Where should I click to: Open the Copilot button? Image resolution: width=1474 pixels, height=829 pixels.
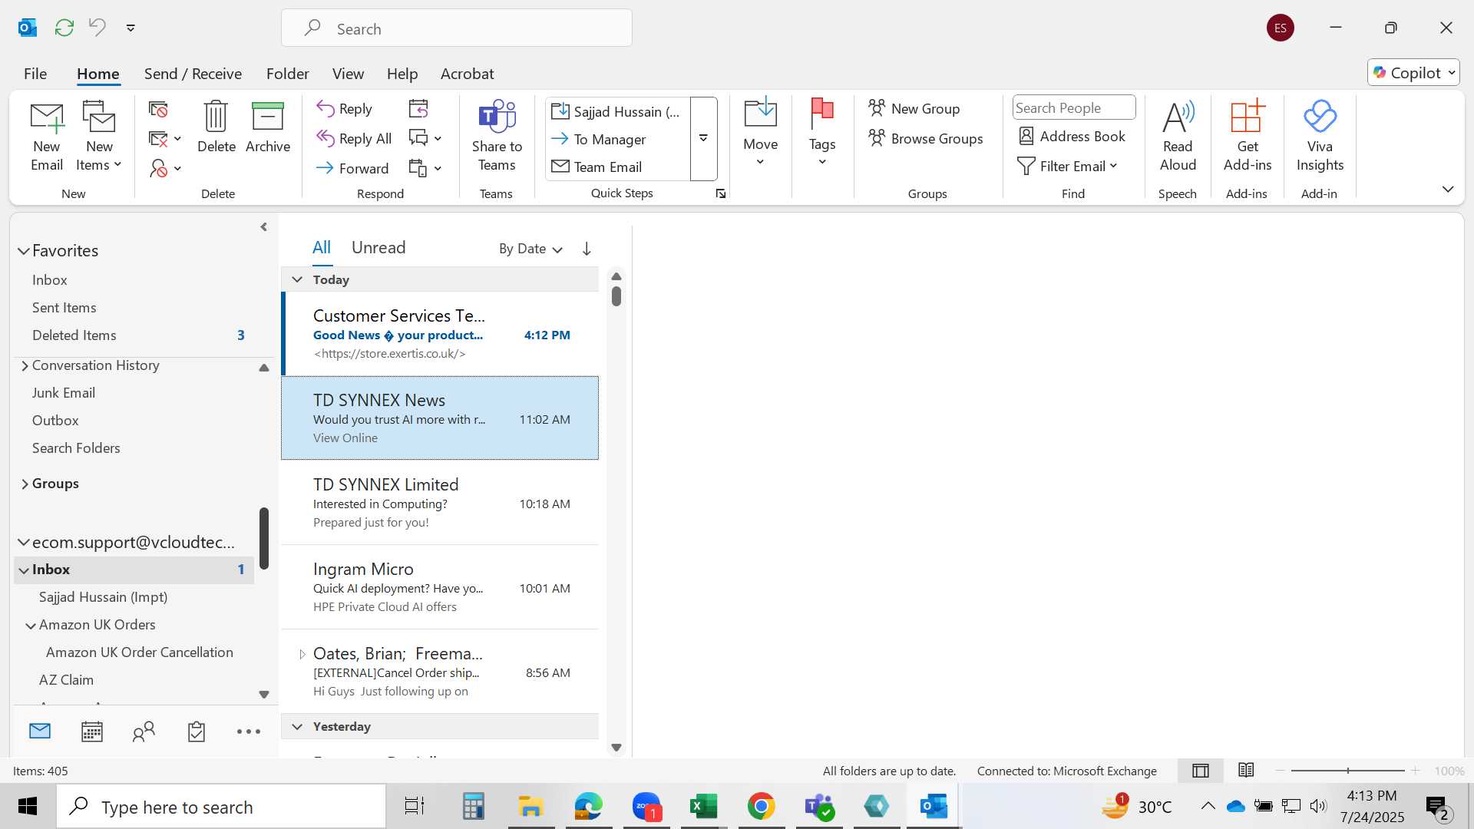(1413, 72)
